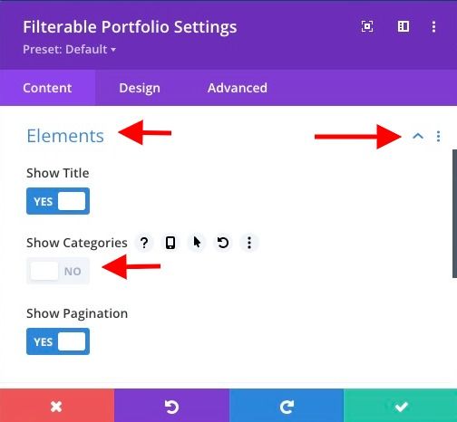Enable the Show Categories toggle
The width and height of the screenshot is (457, 422).
58,271
